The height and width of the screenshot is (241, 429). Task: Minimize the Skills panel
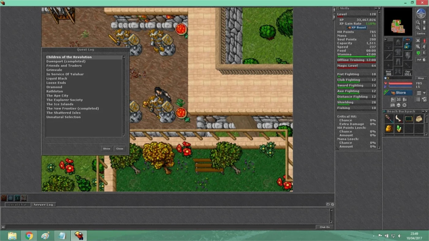376,8
